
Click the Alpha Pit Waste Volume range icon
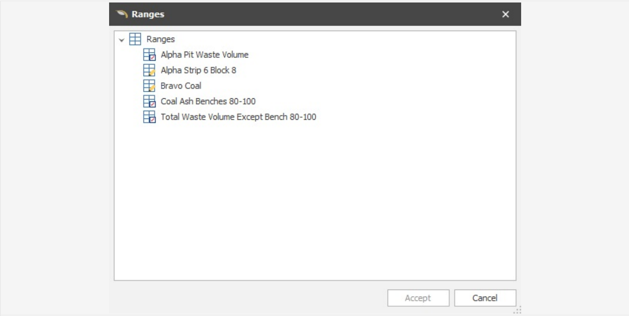149,55
